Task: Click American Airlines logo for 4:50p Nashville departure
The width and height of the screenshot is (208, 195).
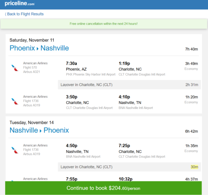Action: 15,150
